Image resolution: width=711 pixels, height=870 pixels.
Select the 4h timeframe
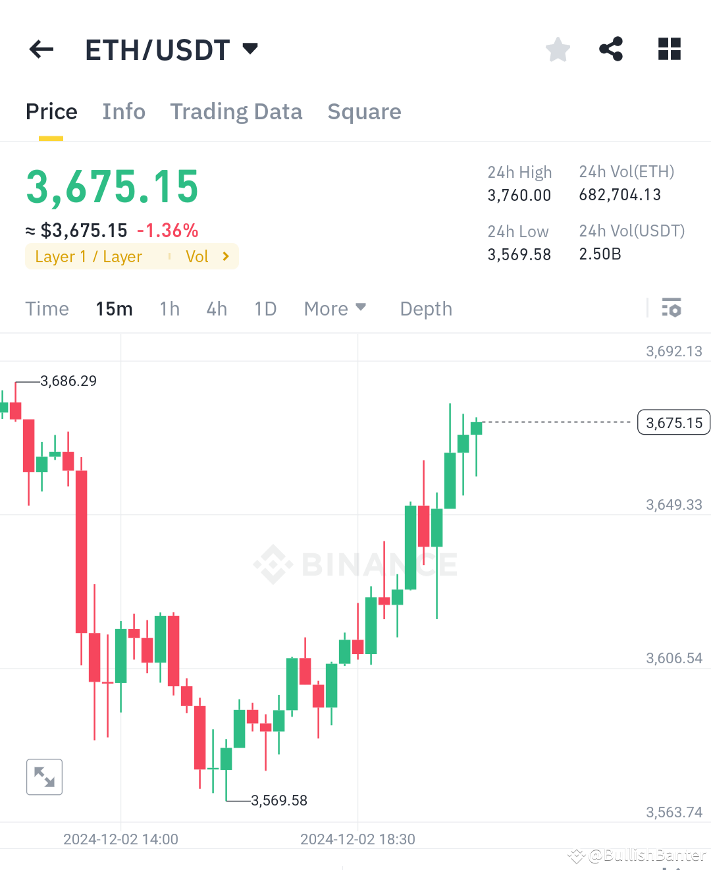[217, 308]
